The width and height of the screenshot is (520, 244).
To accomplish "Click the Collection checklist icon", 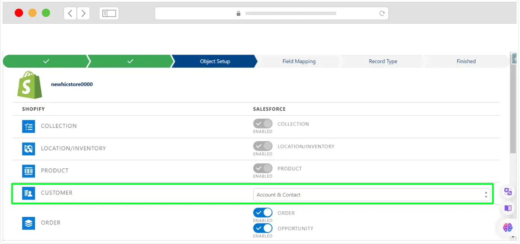I will point(29,127).
